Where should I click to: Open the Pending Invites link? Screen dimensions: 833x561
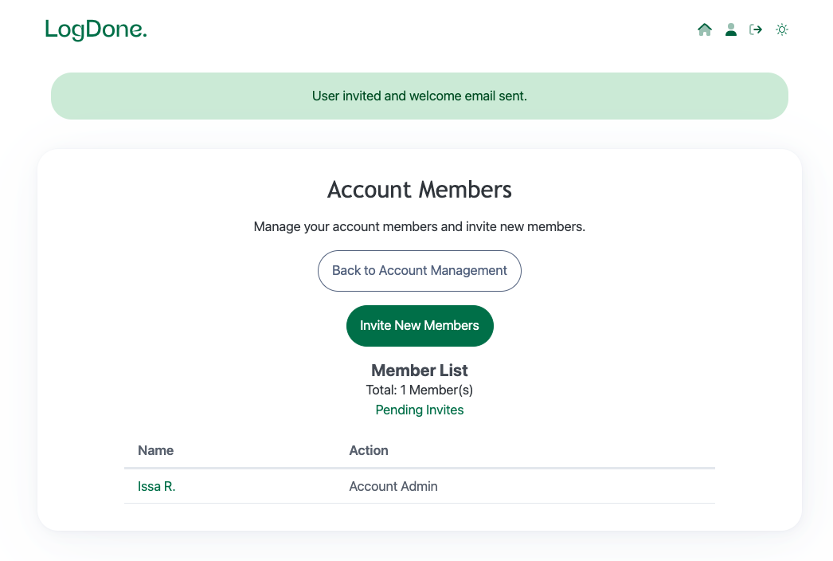(x=420, y=410)
